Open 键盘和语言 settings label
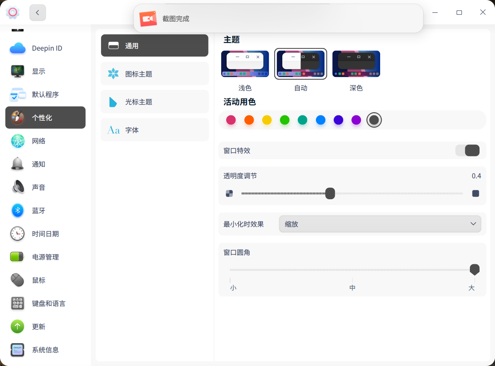The height and width of the screenshot is (366, 495). tap(49, 303)
